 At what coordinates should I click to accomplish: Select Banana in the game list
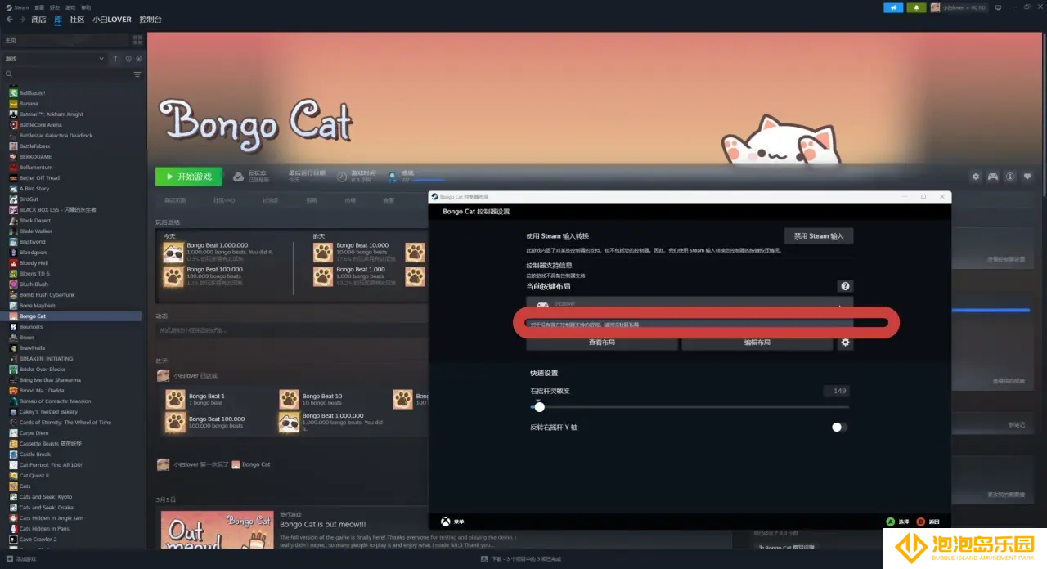coord(29,104)
